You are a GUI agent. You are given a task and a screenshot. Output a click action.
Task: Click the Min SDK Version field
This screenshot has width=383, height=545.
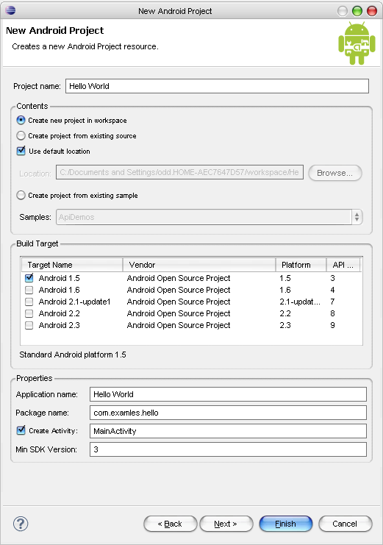pyautogui.click(x=228, y=449)
